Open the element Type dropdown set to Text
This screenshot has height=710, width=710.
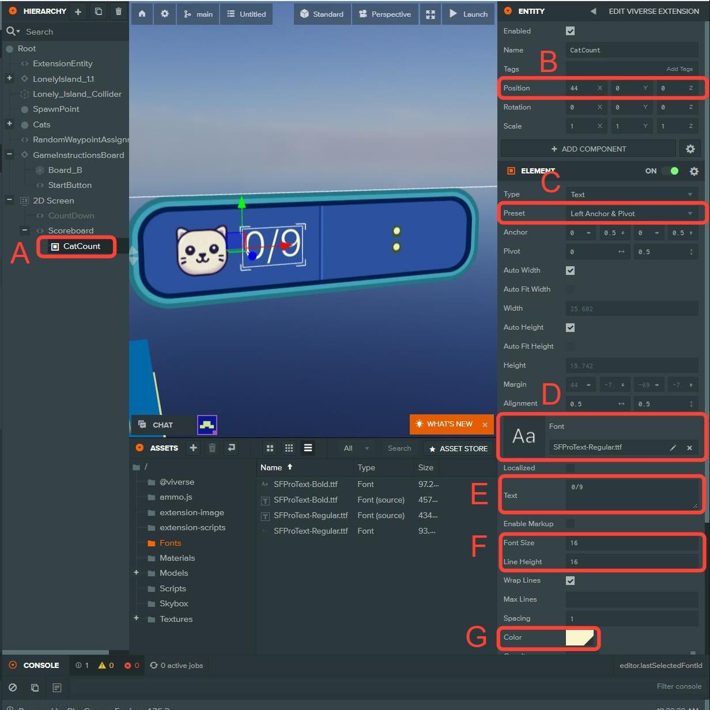coord(631,195)
